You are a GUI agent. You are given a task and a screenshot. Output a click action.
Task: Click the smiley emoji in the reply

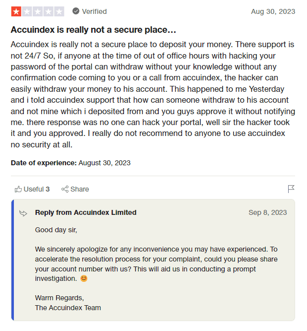[84, 278]
